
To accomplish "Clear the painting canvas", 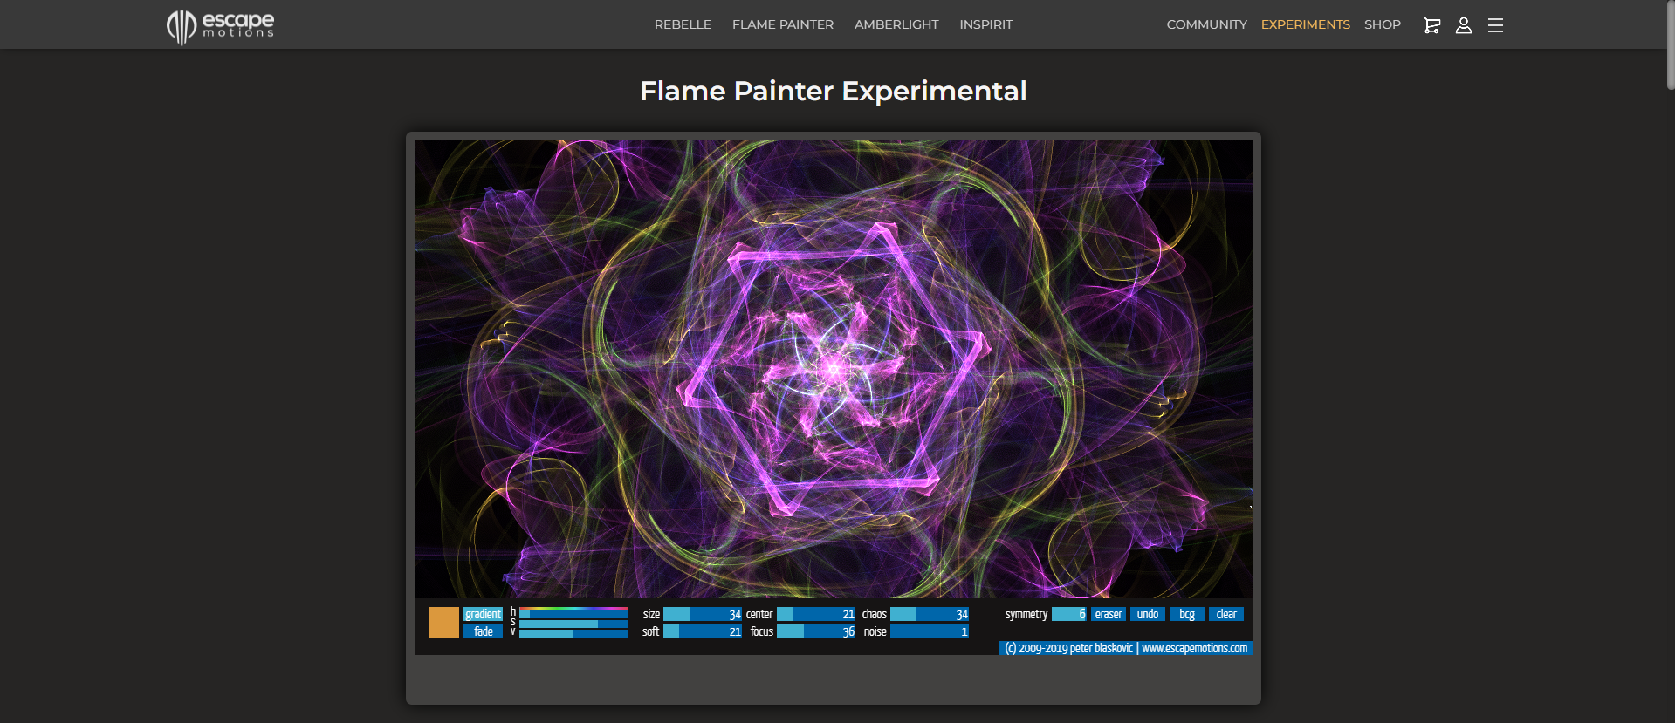I will [x=1226, y=614].
